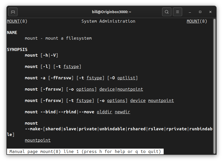
Task: Maximize the terminal window
Action: [200, 12]
